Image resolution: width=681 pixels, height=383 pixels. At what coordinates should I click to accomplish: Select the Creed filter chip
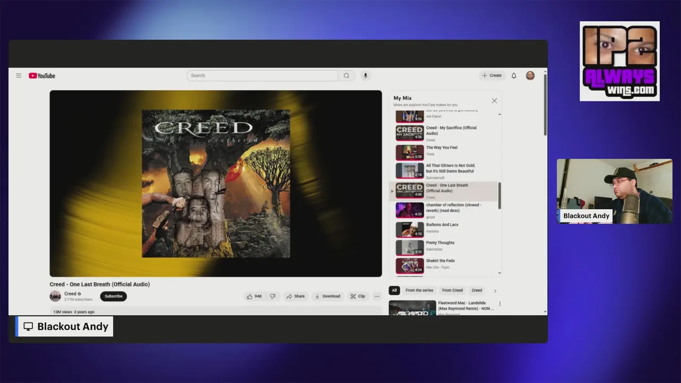pos(477,290)
